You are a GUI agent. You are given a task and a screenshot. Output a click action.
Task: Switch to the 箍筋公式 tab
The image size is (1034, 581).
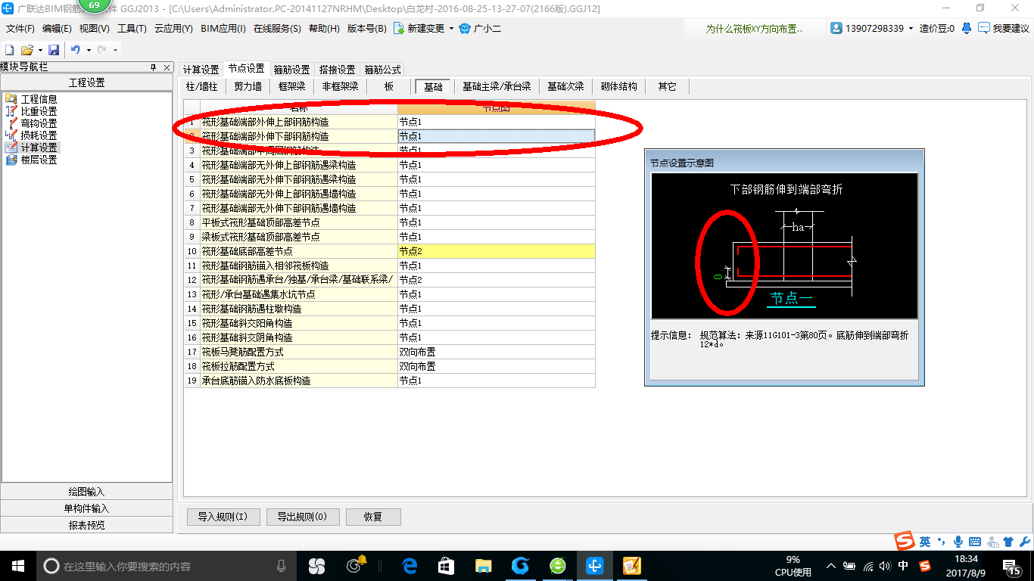(382, 69)
